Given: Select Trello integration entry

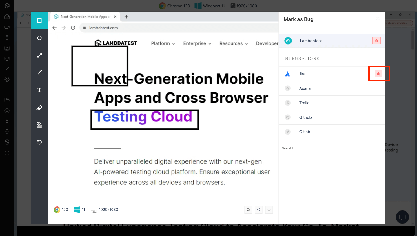Looking at the screenshot, I should coord(304,103).
